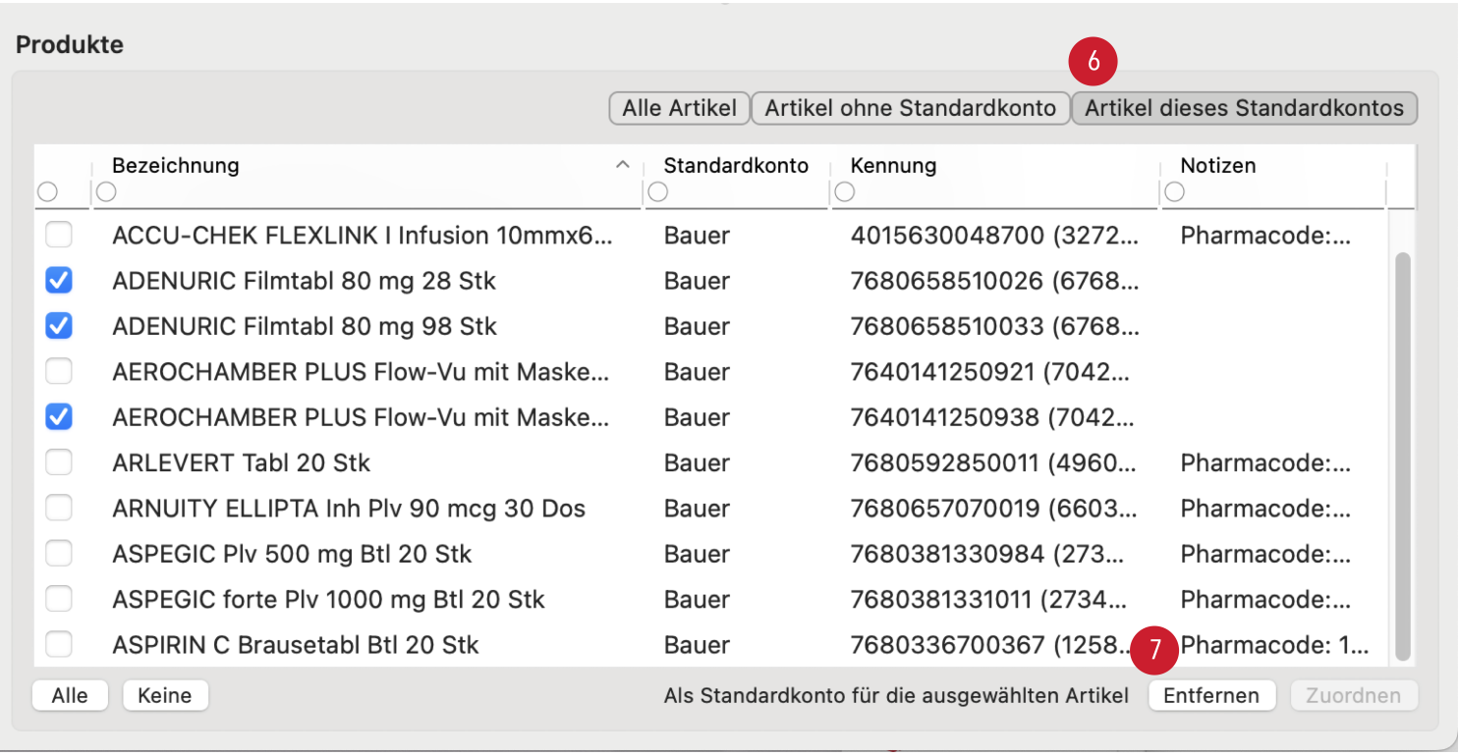Untick ADENURIC Filmtabl 80 mg 98 Stk

tap(59, 326)
